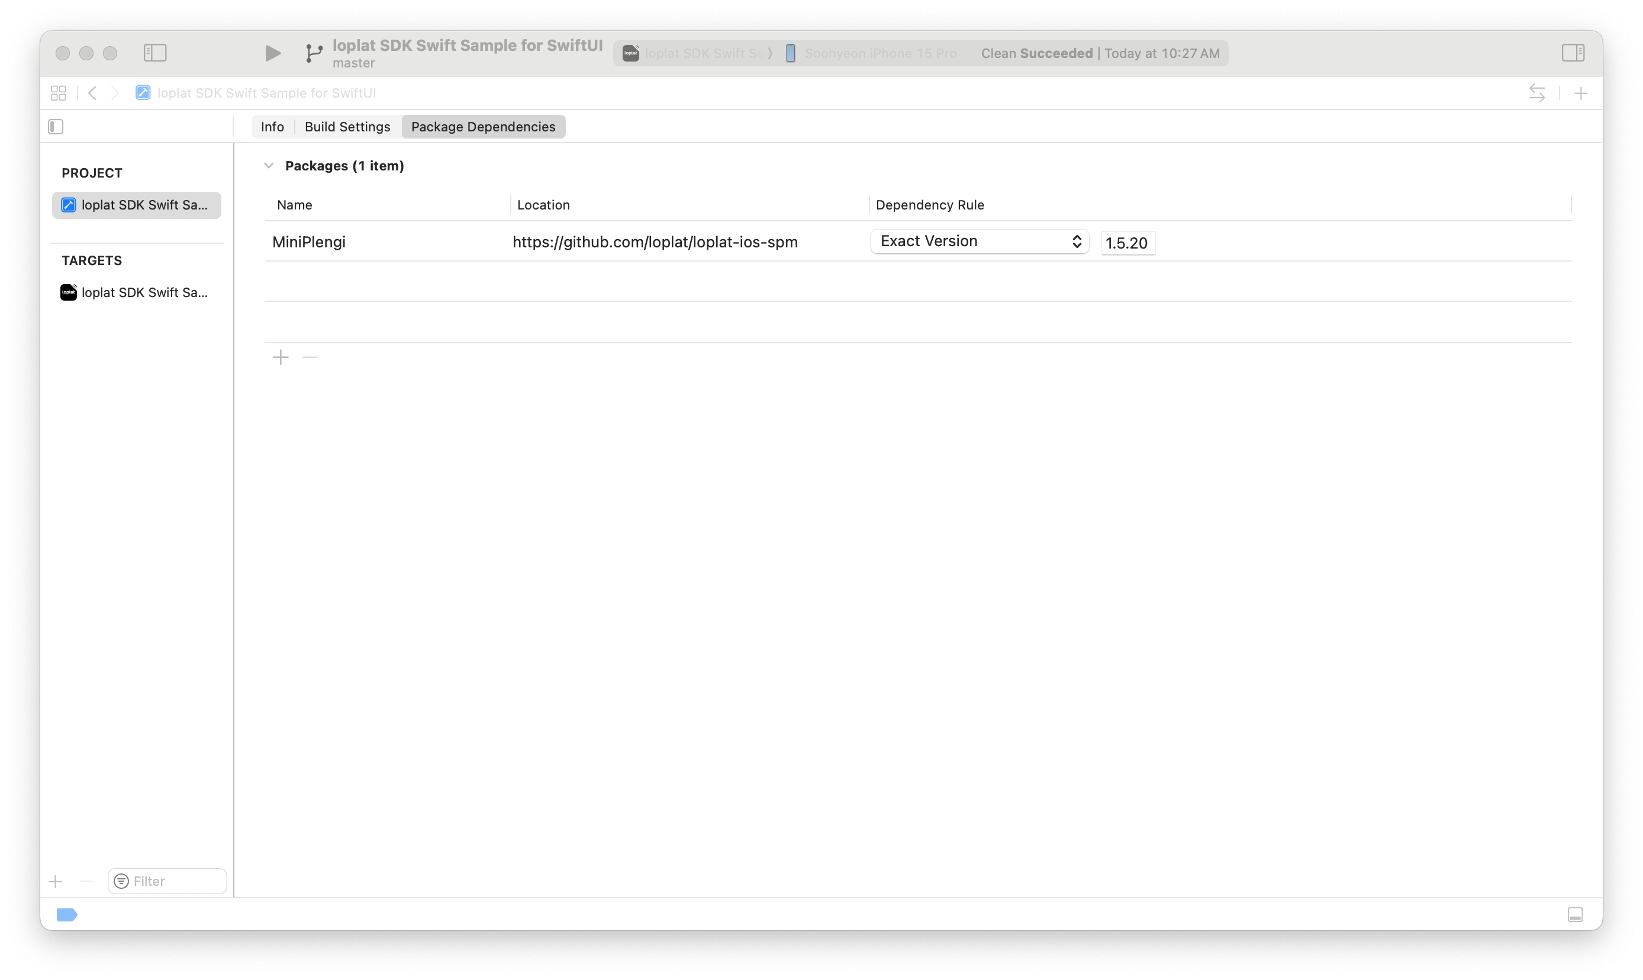Switch to the Info tab
The image size is (1643, 980).
coord(272,127)
